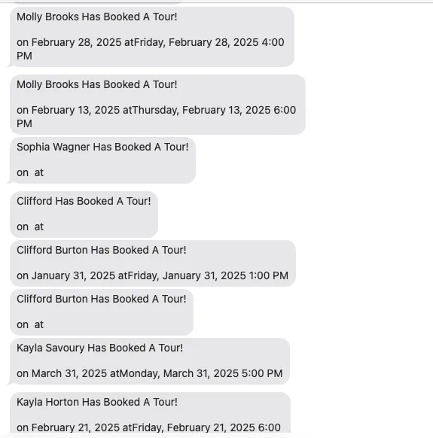Click the Thursday, February 13, 2025 6:00 date text
The width and height of the screenshot is (433, 438).
[214, 110]
